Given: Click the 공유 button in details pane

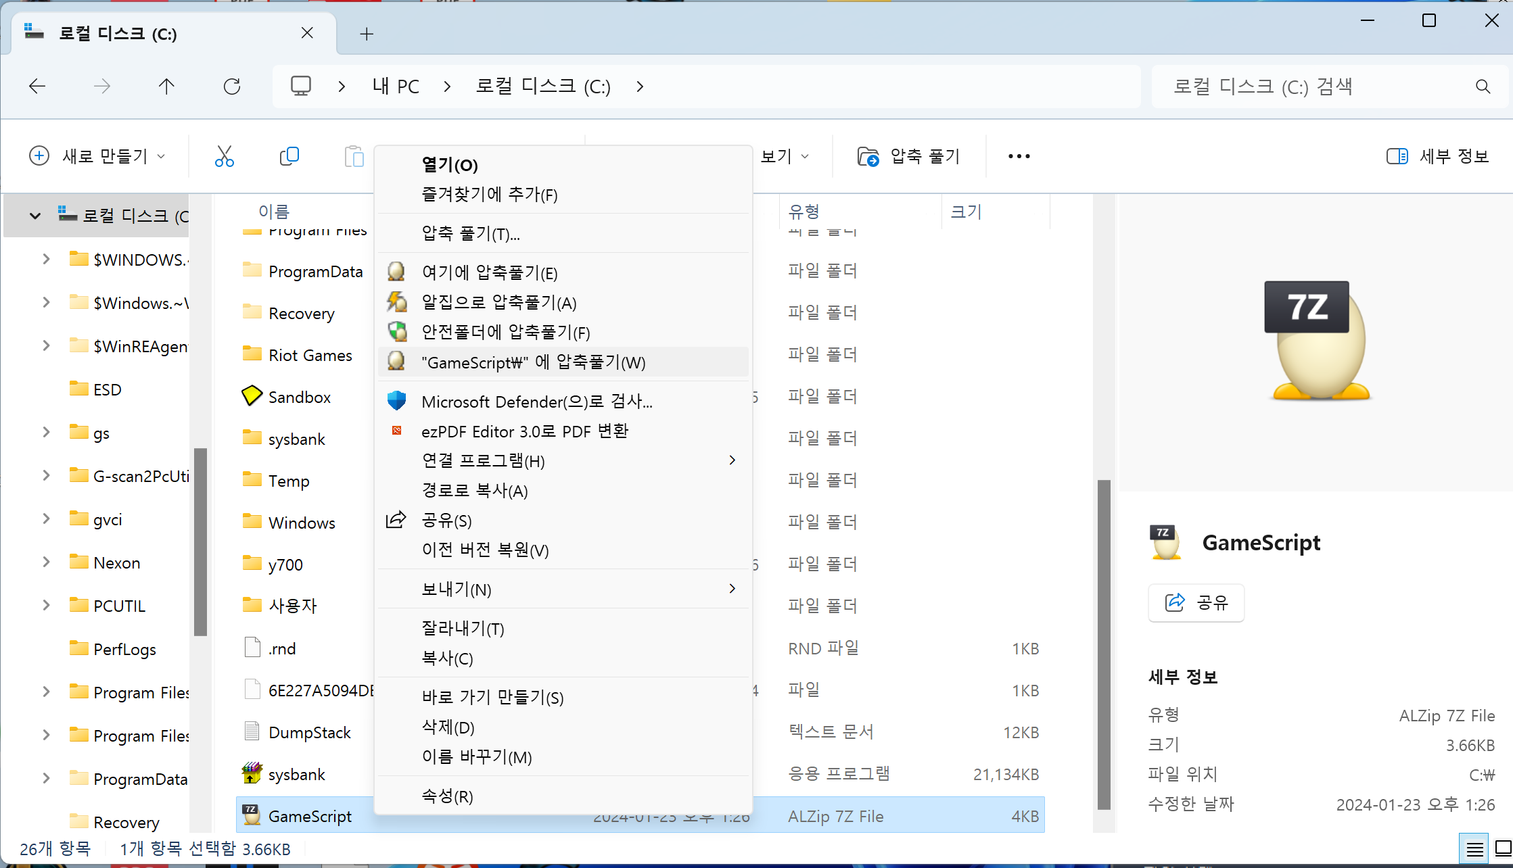Looking at the screenshot, I should [1196, 602].
